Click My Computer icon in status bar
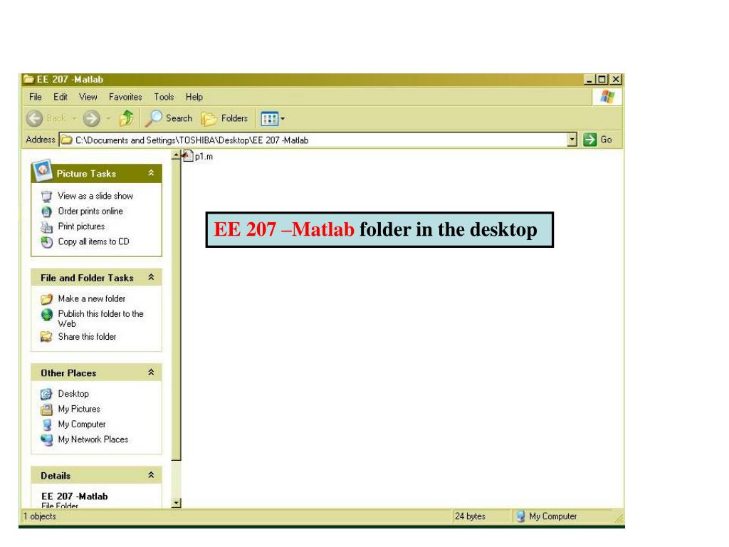The width and height of the screenshot is (729, 547). (520, 516)
